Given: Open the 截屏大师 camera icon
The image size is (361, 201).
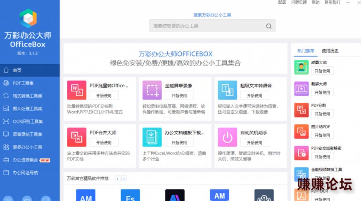Looking at the screenshot, I should [302, 89].
